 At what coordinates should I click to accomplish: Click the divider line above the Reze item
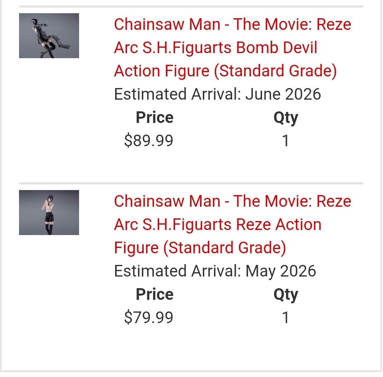pyautogui.click(x=191, y=183)
